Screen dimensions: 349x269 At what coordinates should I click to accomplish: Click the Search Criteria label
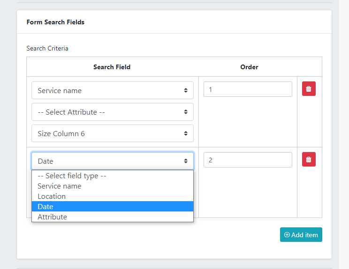click(x=47, y=48)
